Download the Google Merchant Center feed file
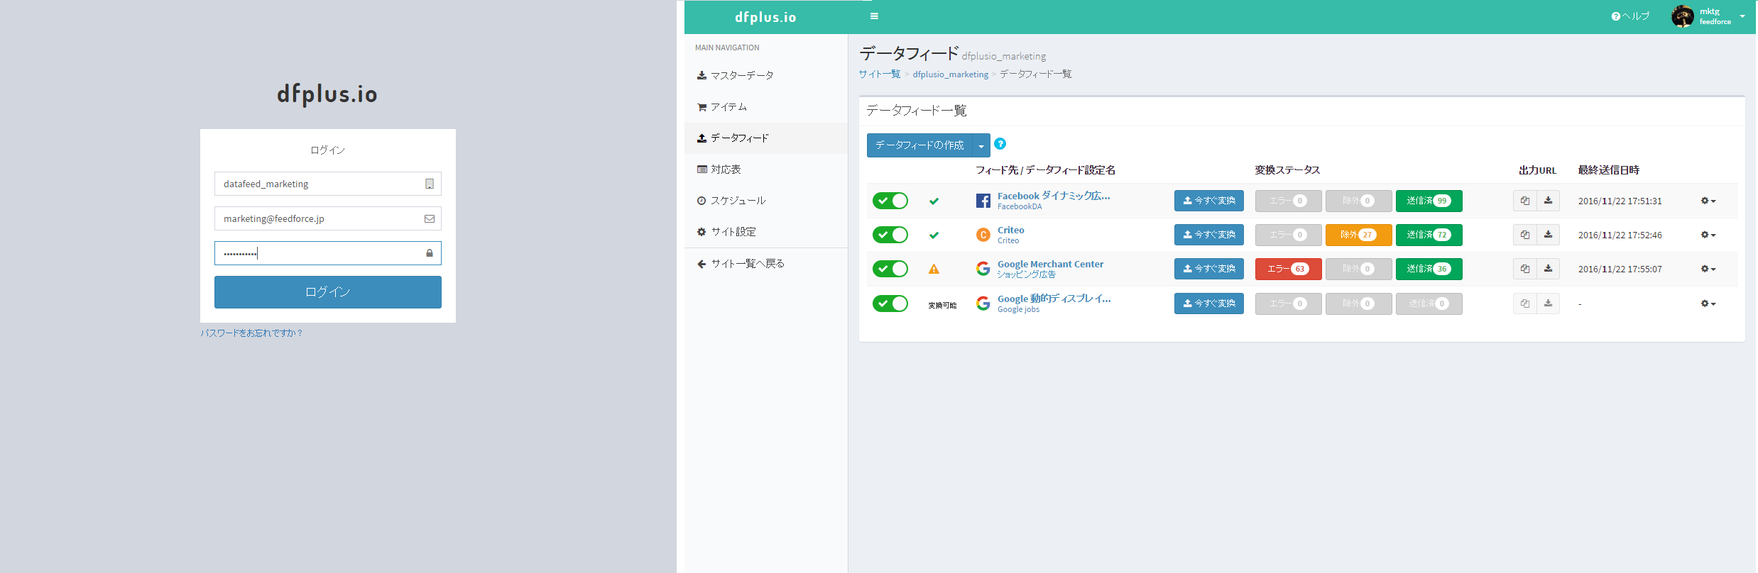Viewport: 1758px width, 573px height. click(x=1548, y=269)
